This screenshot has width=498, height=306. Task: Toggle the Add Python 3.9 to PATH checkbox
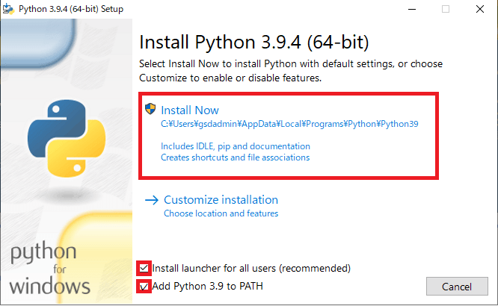coord(144,287)
